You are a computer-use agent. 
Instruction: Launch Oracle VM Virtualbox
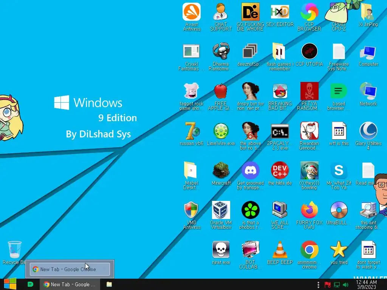pyautogui.click(x=221, y=210)
